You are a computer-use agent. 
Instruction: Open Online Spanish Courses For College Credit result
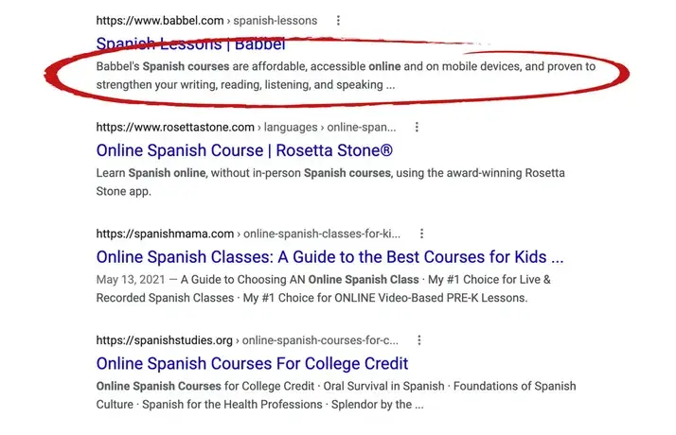252,363
